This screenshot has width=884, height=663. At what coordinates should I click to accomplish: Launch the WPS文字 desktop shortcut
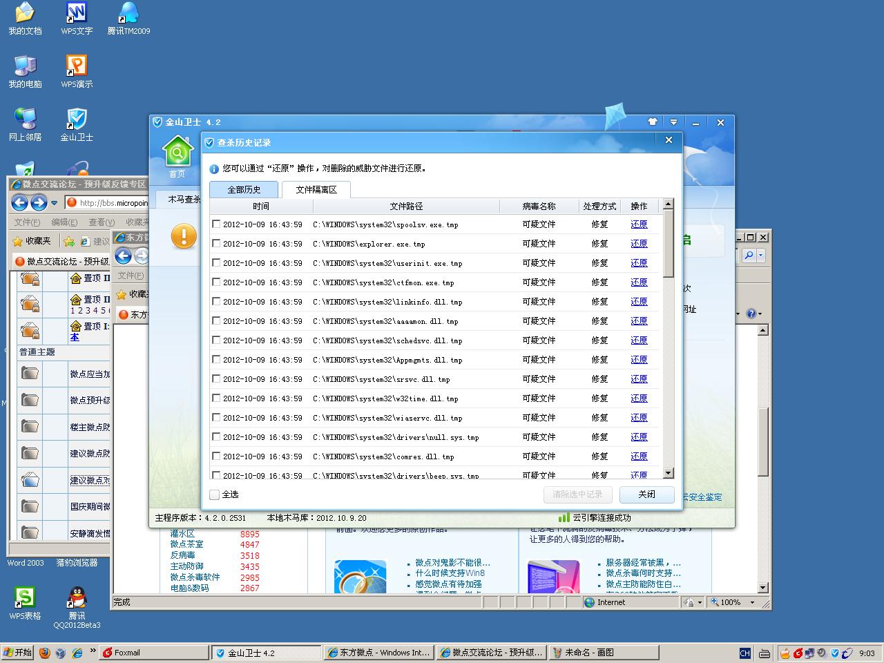pos(77,19)
